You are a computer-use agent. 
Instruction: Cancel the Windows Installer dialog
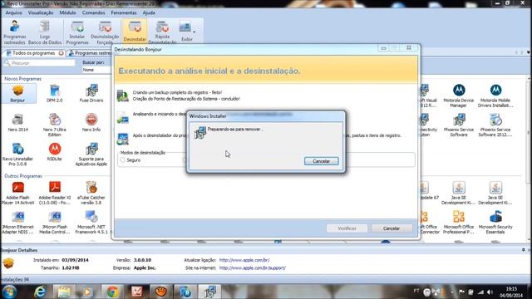pyautogui.click(x=321, y=161)
